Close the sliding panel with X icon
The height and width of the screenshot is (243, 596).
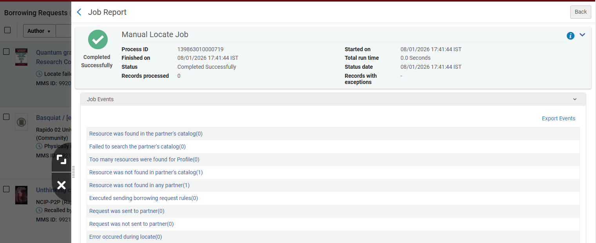tap(61, 185)
